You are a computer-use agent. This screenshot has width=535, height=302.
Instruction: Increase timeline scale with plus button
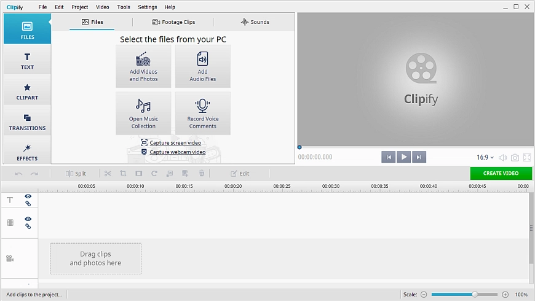click(x=505, y=295)
